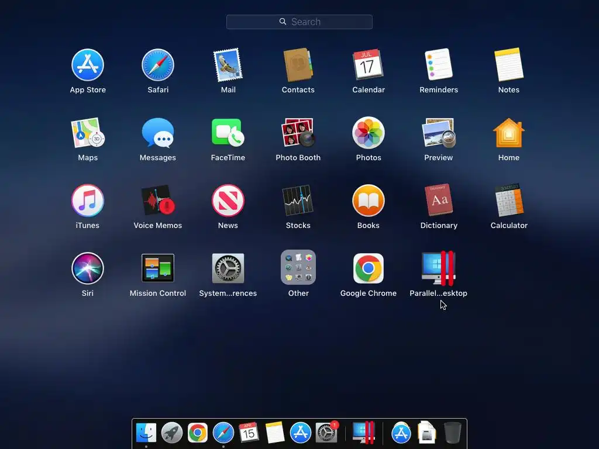Viewport: 599px width, 449px height.
Task: Open the Maps app
Action: pos(88,133)
